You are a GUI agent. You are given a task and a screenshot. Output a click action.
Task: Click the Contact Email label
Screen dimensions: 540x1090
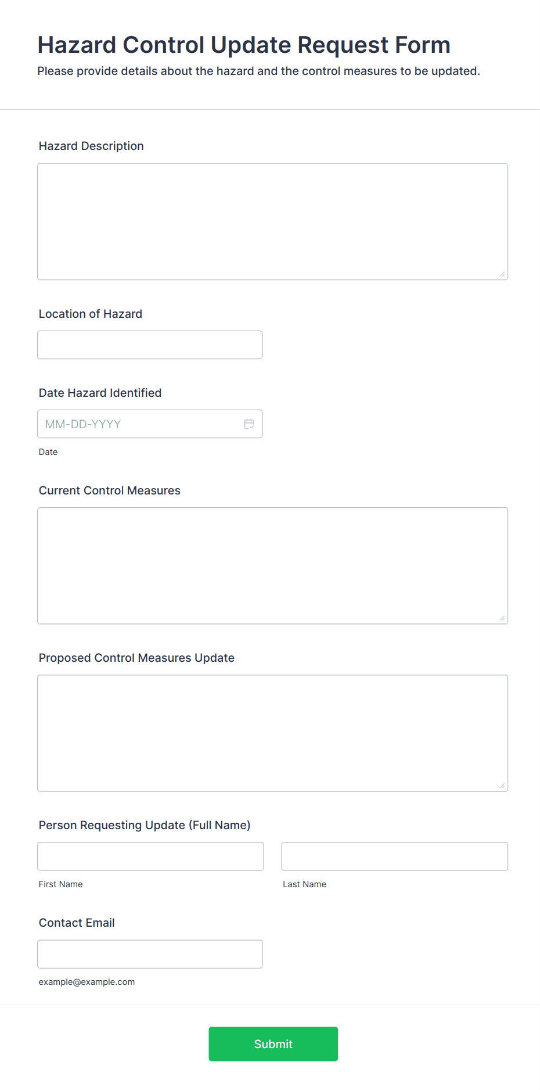77,923
